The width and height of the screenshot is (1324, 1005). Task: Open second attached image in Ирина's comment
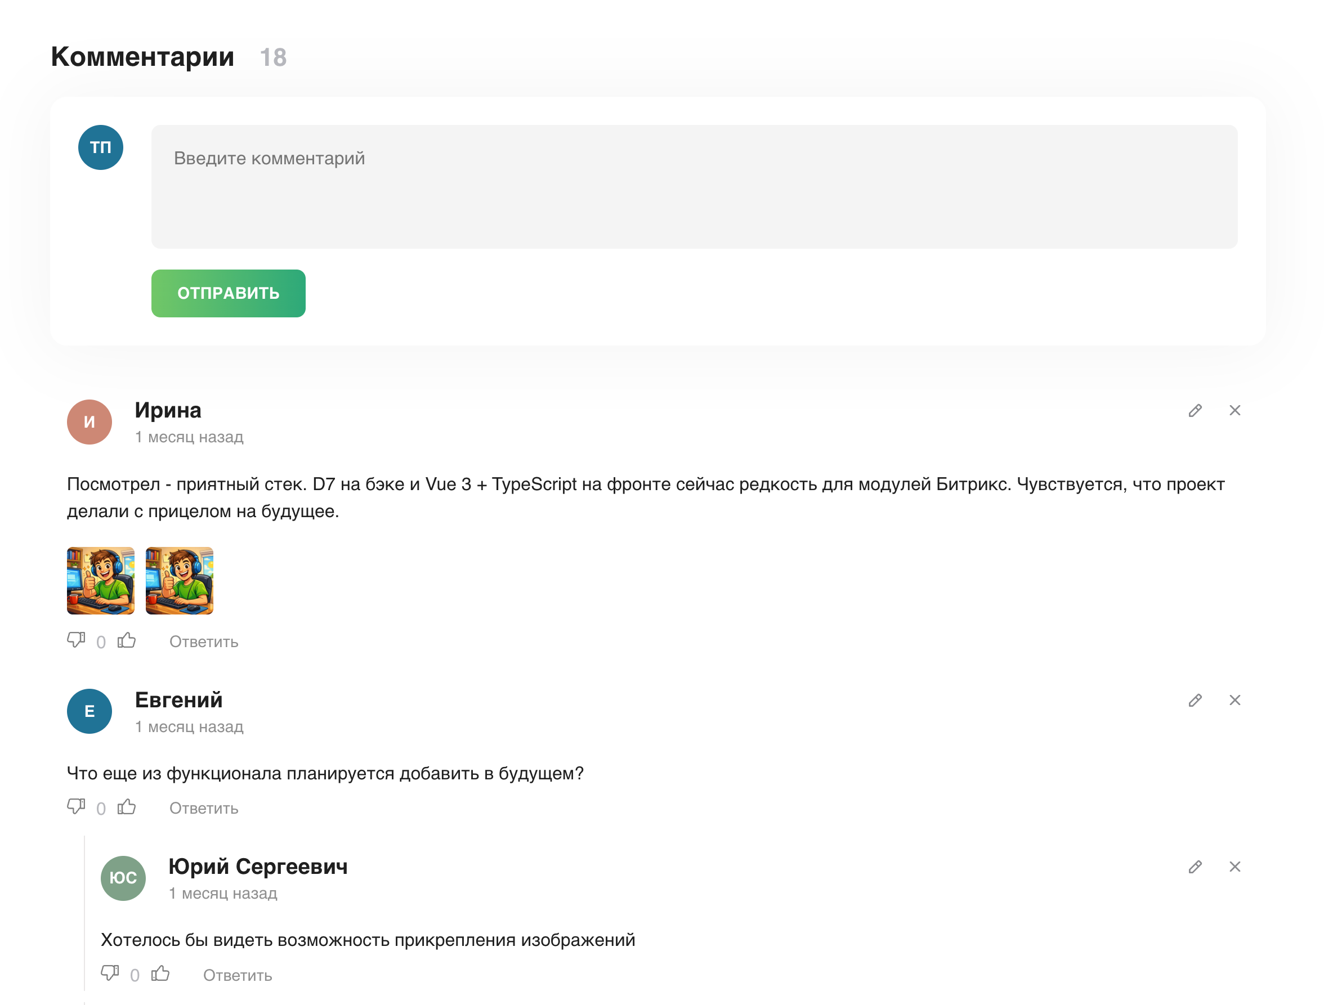(x=180, y=580)
